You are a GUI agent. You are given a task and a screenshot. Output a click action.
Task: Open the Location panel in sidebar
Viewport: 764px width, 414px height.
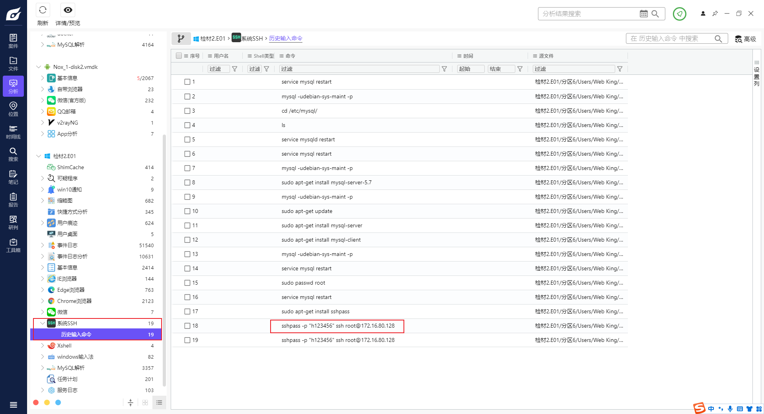coord(13,109)
